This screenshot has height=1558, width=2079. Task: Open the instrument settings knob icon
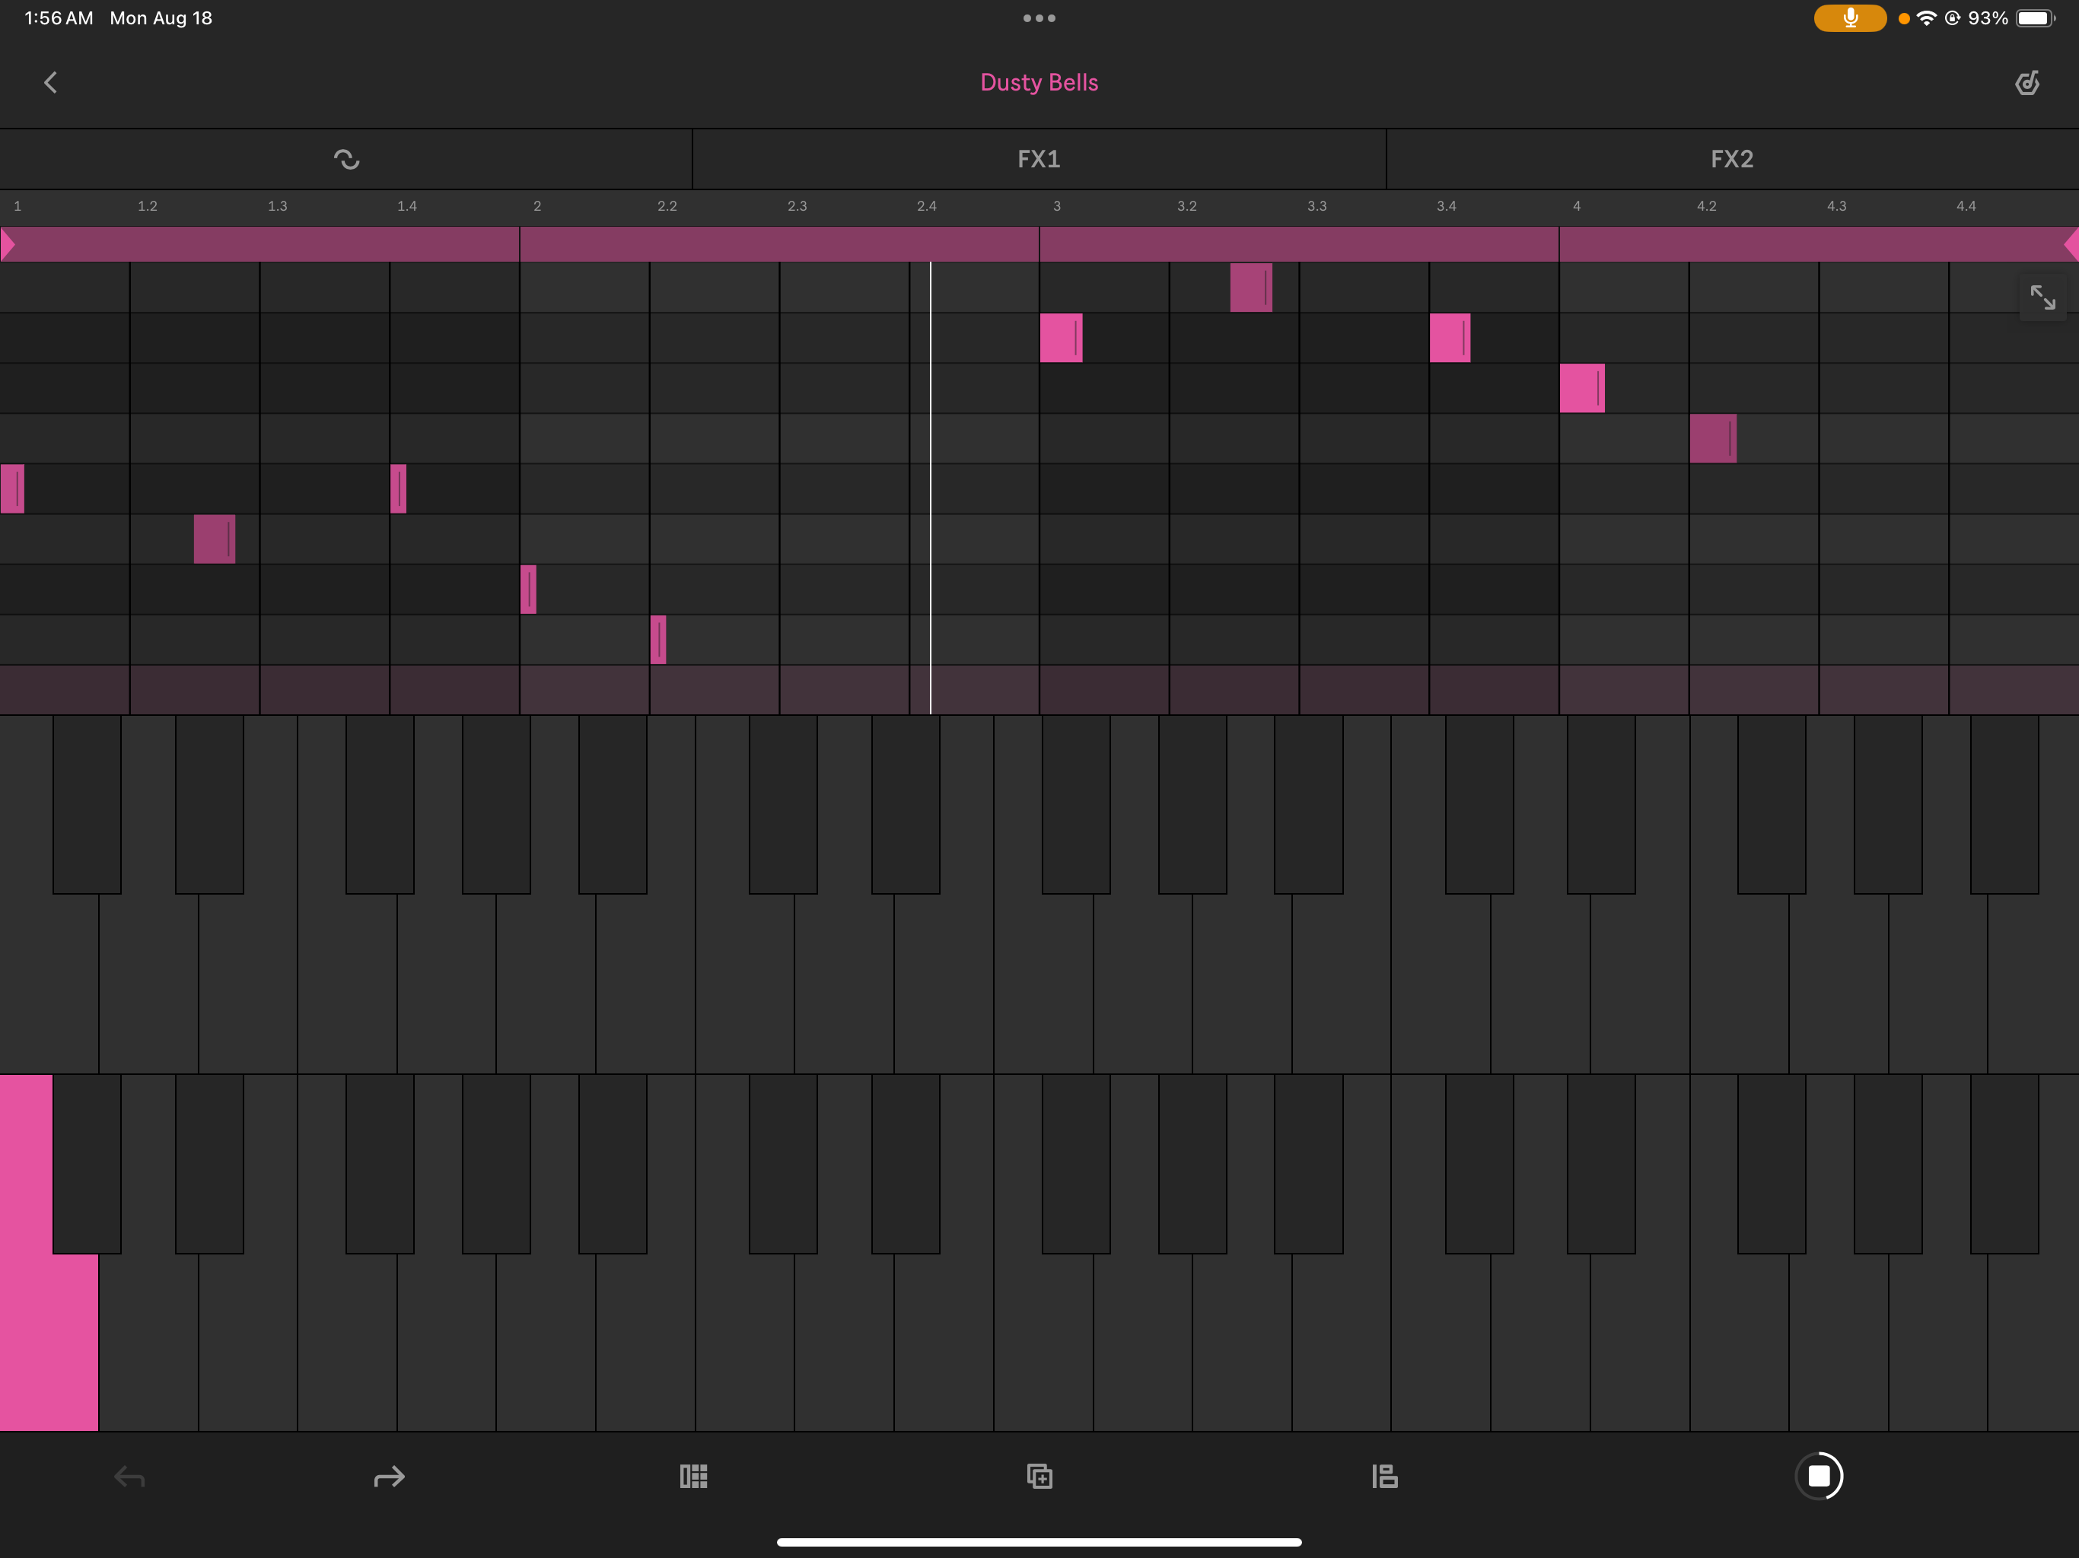(2026, 83)
